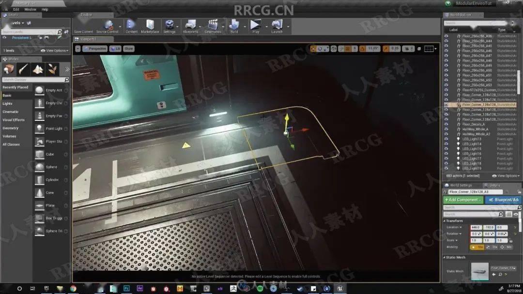Open Source Control from the toolbar
The width and height of the screenshot is (523, 294).
[x=108, y=26]
